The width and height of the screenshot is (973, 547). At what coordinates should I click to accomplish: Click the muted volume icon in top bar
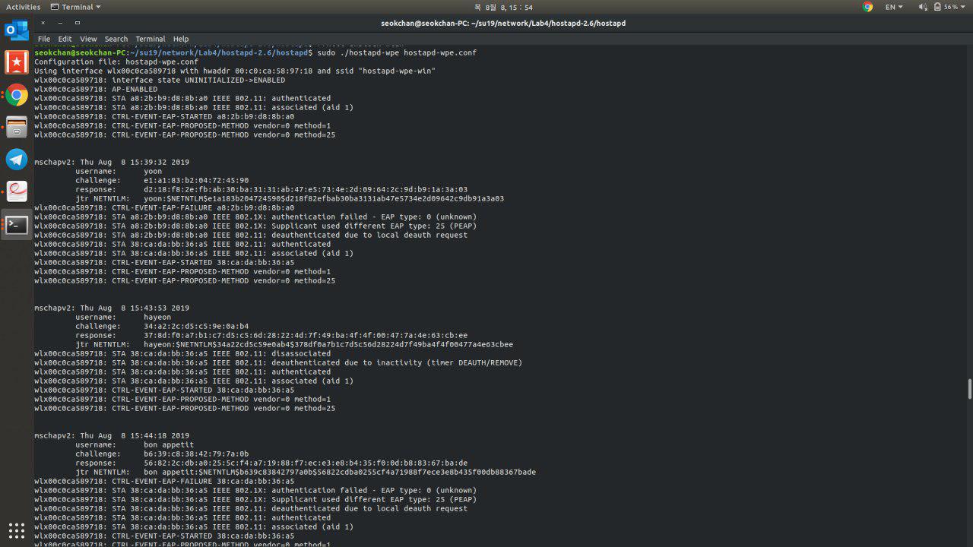(923, 7)
